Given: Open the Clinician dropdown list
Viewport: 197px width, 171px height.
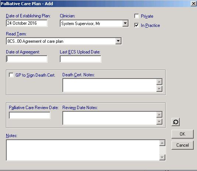Looking at the screenshot, I should (x=125, y=23).
